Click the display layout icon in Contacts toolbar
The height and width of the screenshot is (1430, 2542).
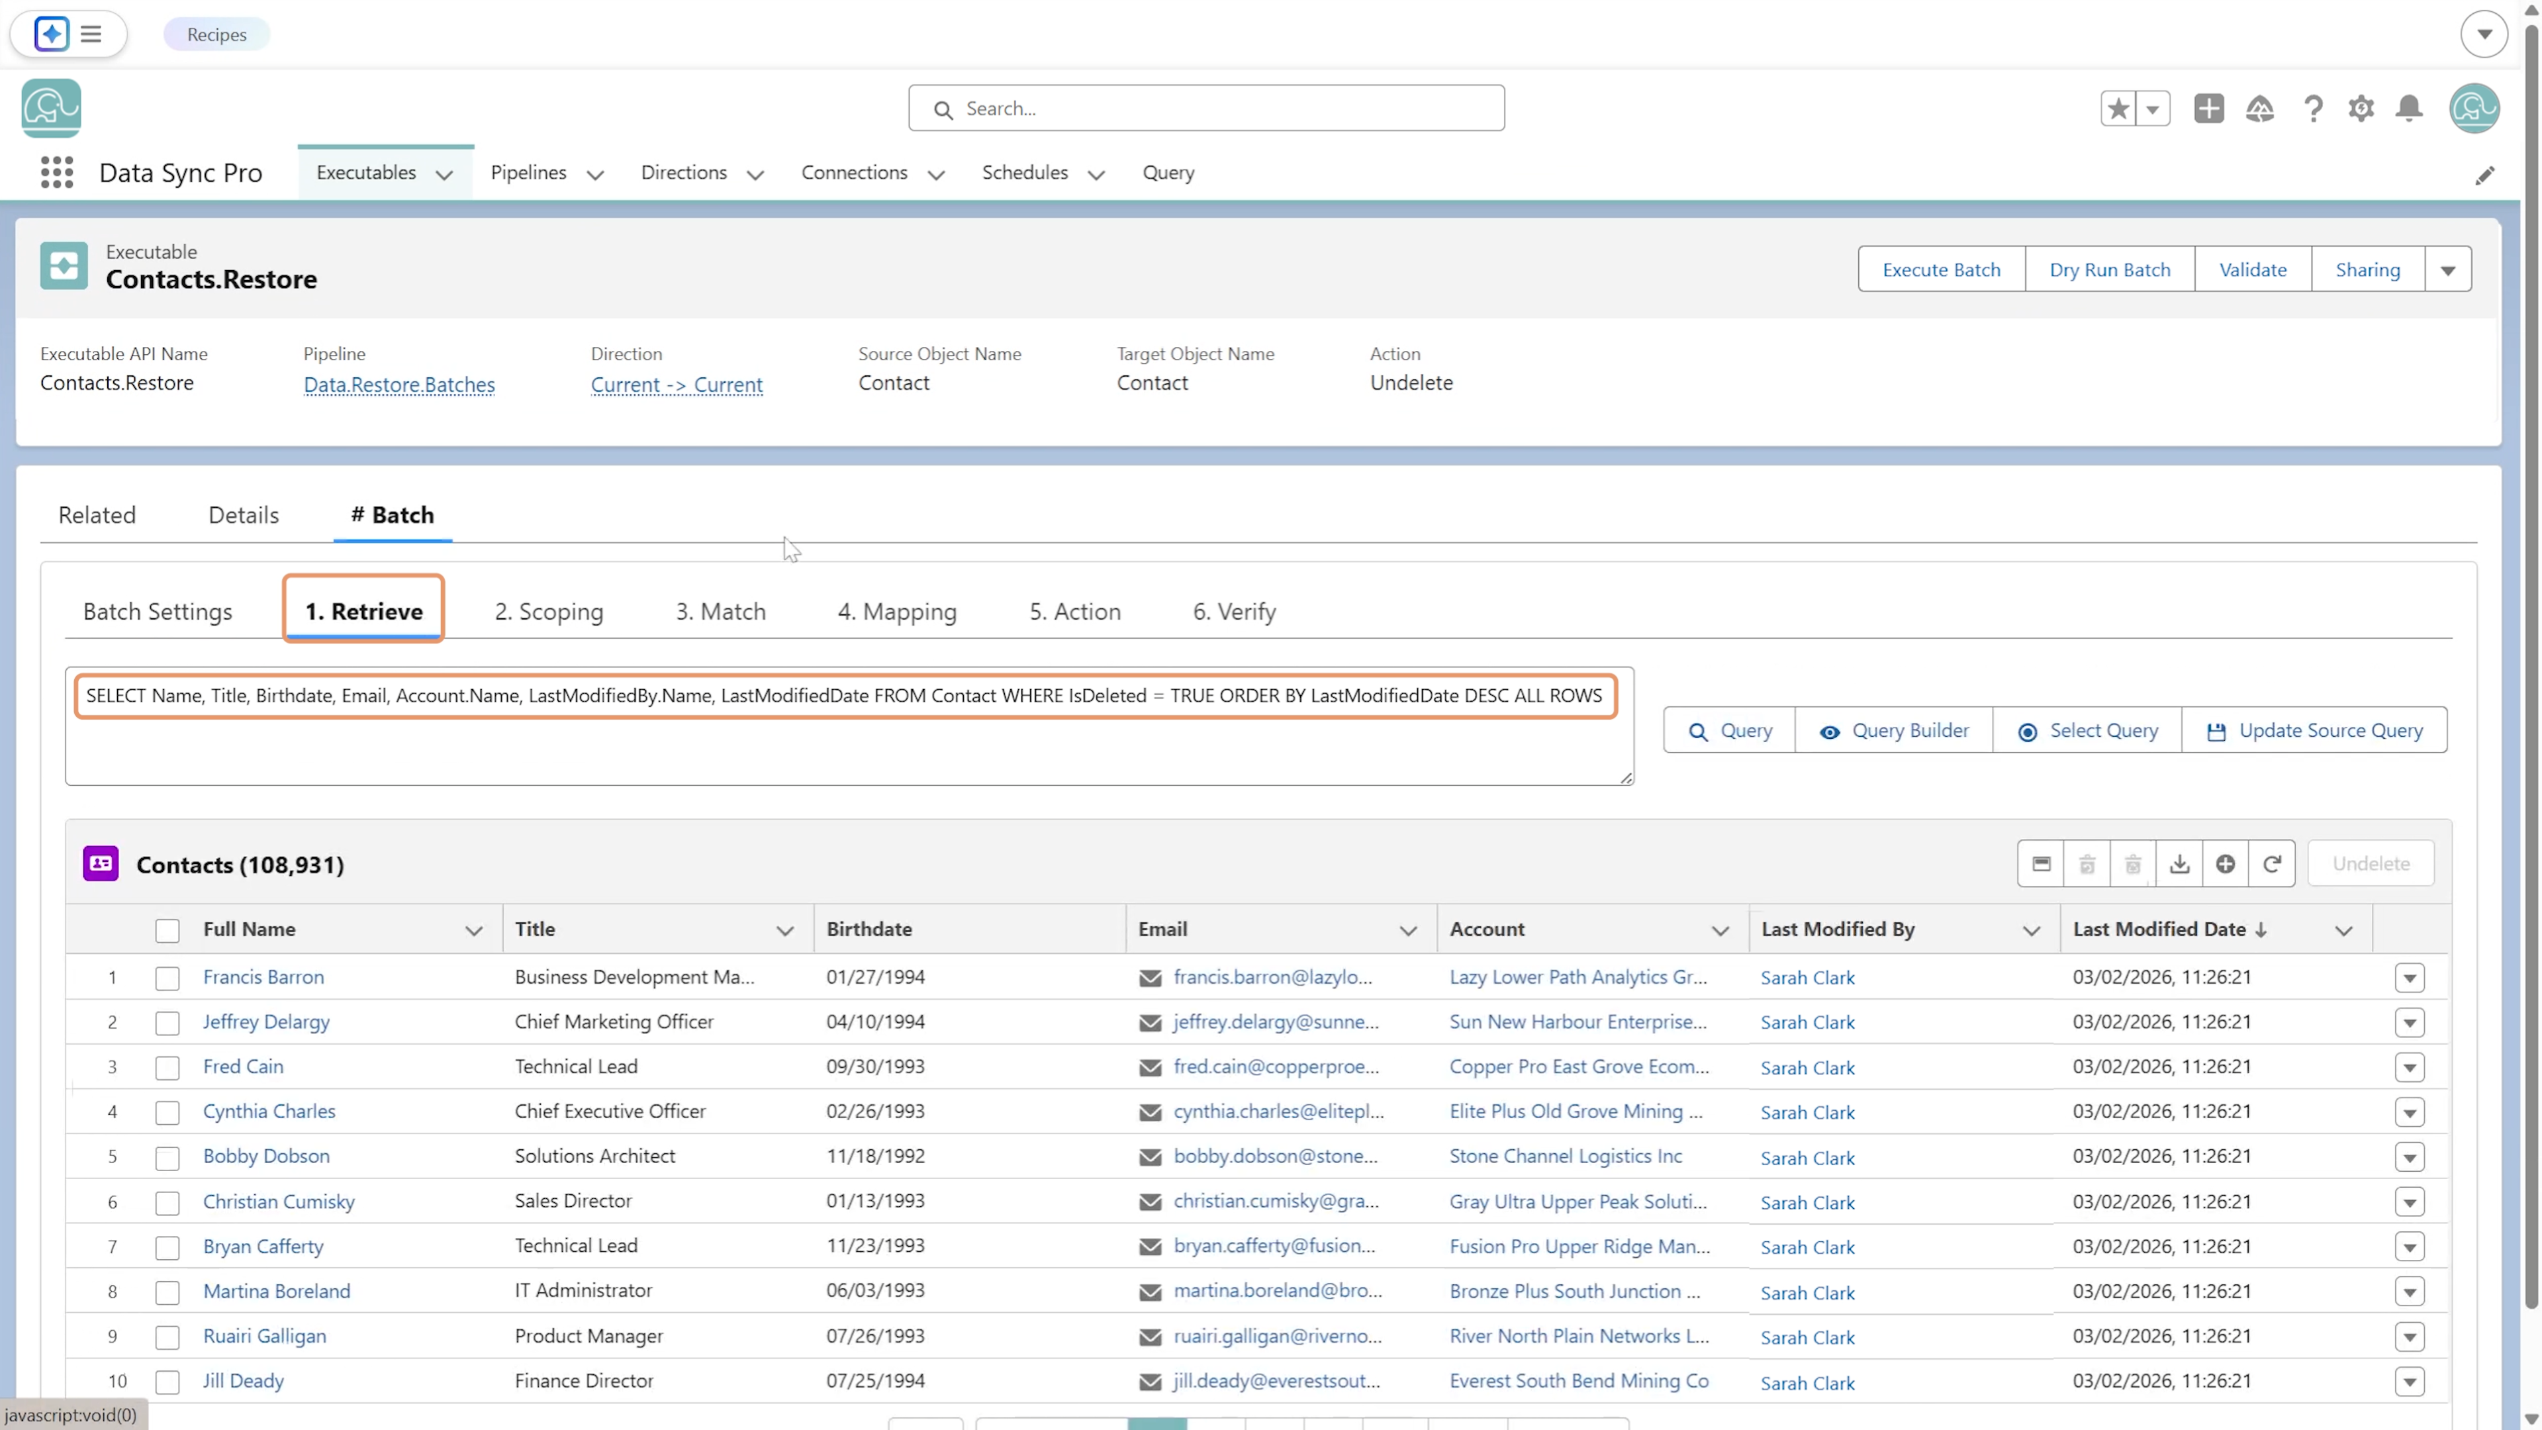2041,865
